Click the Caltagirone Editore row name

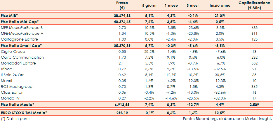point(18,39)
